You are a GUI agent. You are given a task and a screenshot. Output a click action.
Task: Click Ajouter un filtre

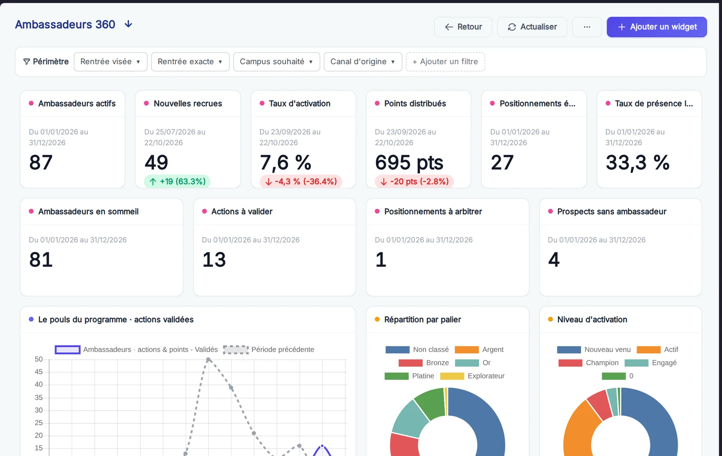pos(445,62)
